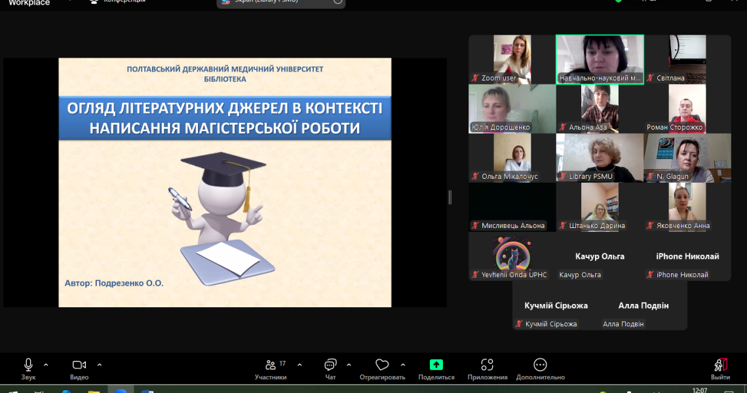
Task: Toggle camera with the Видео icon
Action: coord(79,365)
